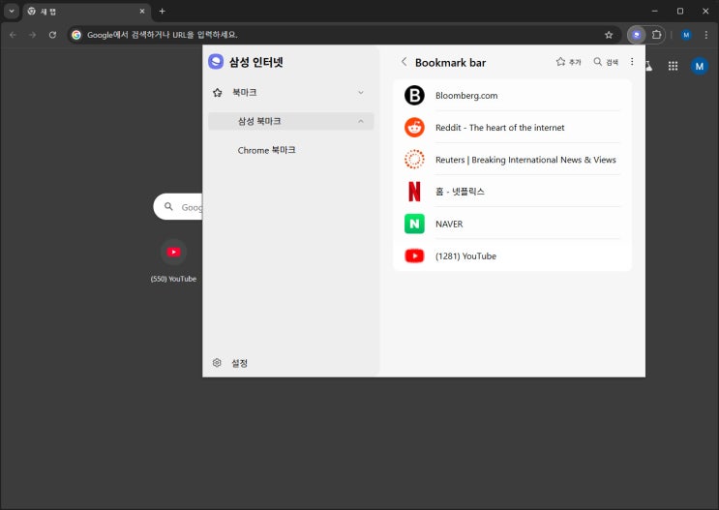The height and width of the screenshot is (510, 719).
Task: Click the YouTube favicon in bookmark list
Action: click(414, 255)
